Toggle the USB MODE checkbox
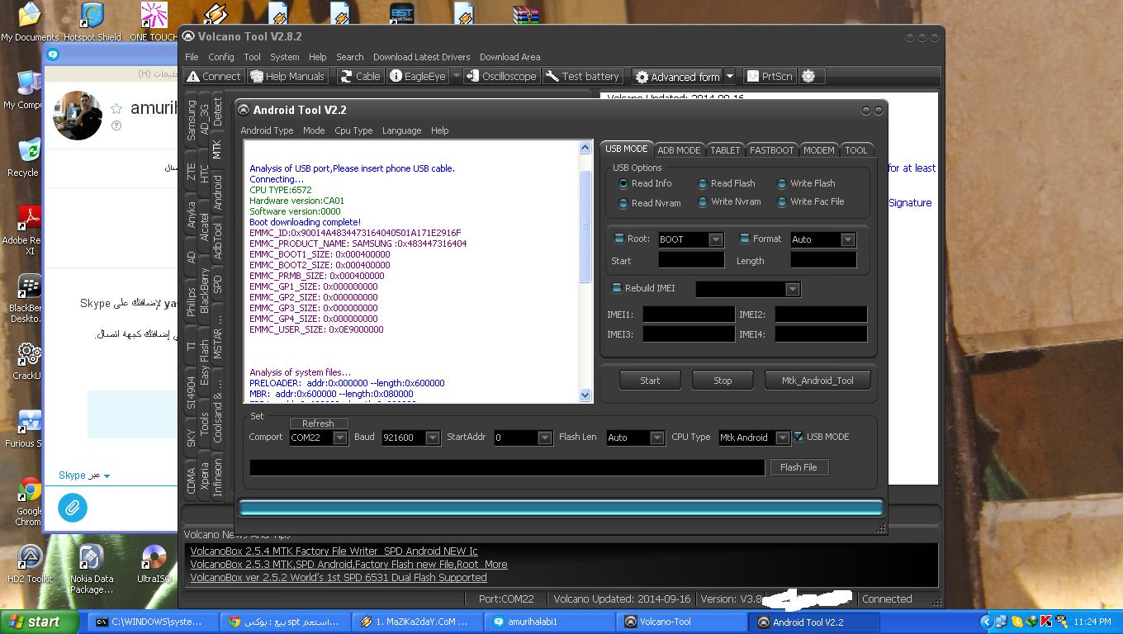This screenshot has width=1123, height=634. click(x=798, y=437)
